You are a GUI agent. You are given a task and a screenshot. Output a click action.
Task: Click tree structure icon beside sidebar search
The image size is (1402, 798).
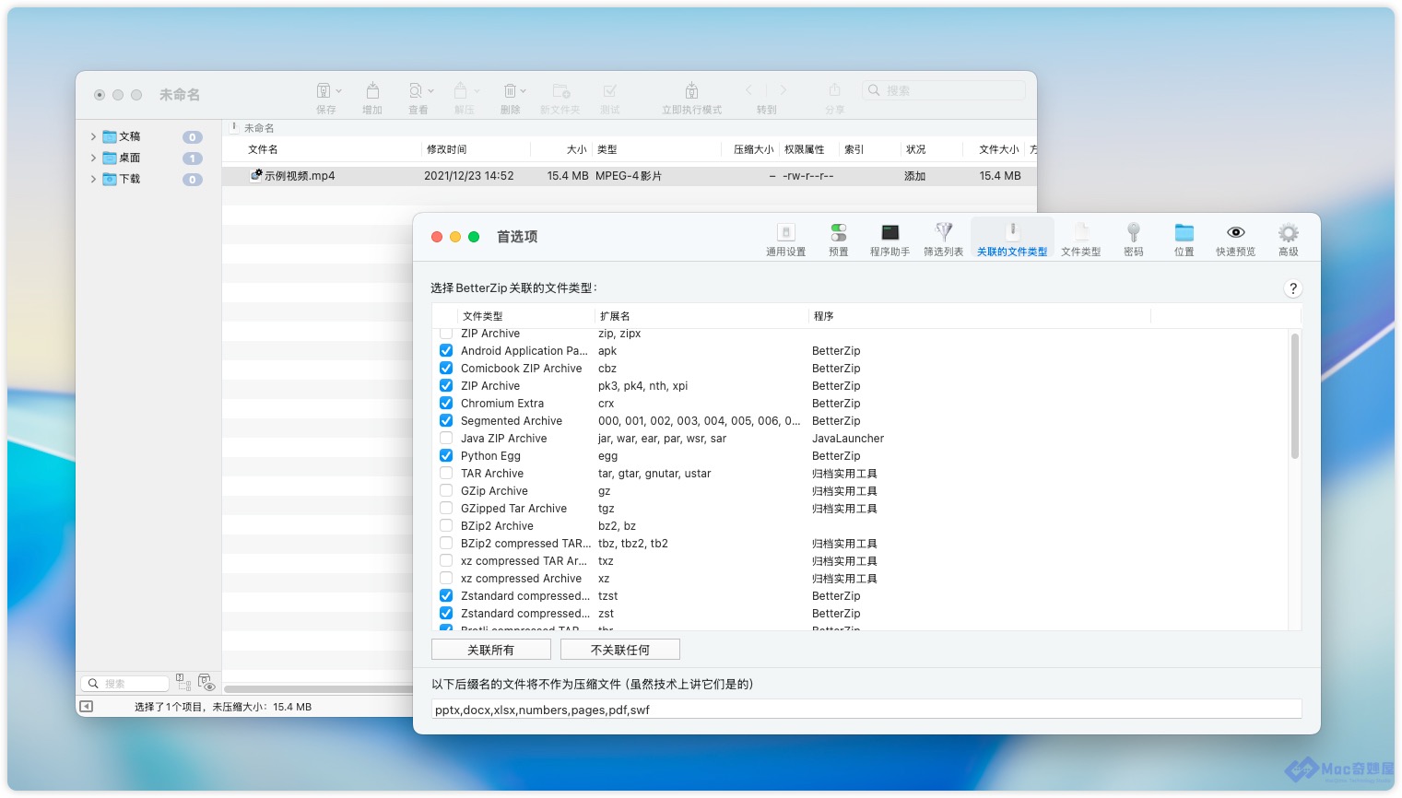pos(183,682)
